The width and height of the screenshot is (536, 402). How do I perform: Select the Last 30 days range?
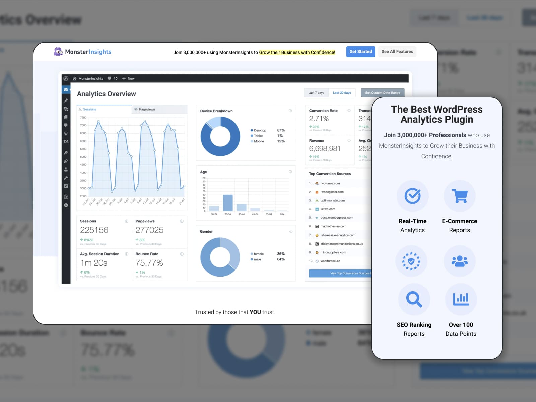point(342,93)
